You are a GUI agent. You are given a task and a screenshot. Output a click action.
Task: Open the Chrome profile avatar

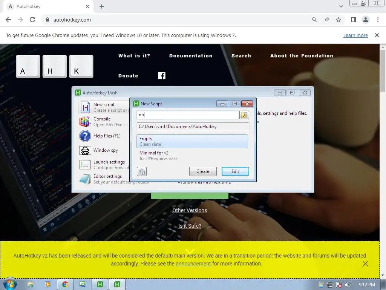tap(366, 20)
